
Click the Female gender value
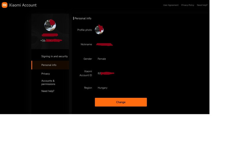coord(102,59)
